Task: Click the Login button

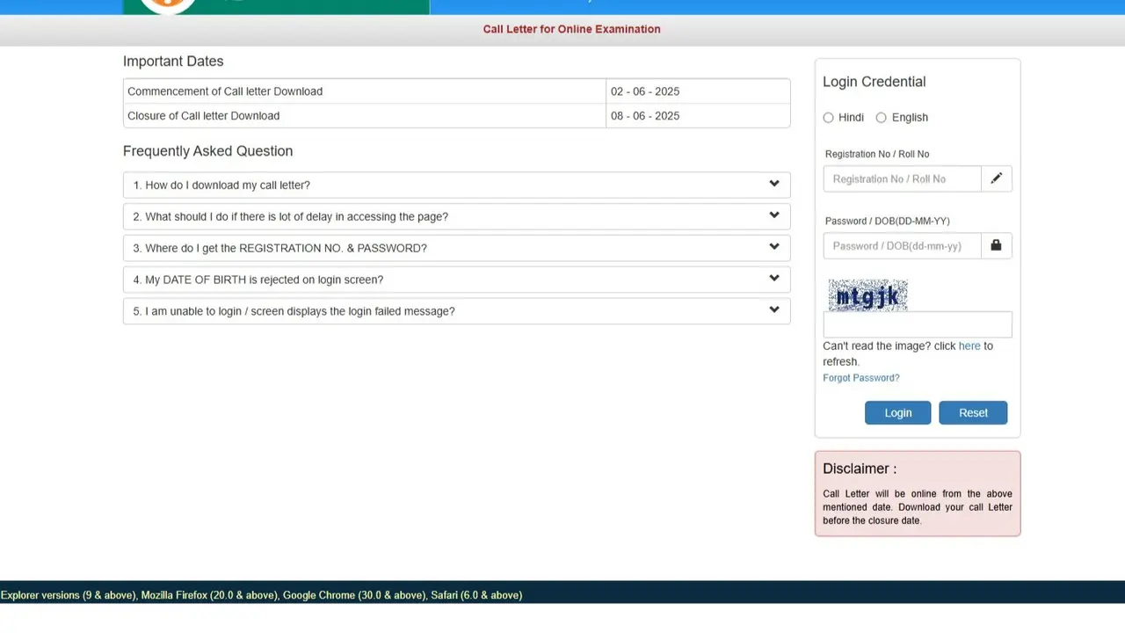Action: tap(897, 412)
